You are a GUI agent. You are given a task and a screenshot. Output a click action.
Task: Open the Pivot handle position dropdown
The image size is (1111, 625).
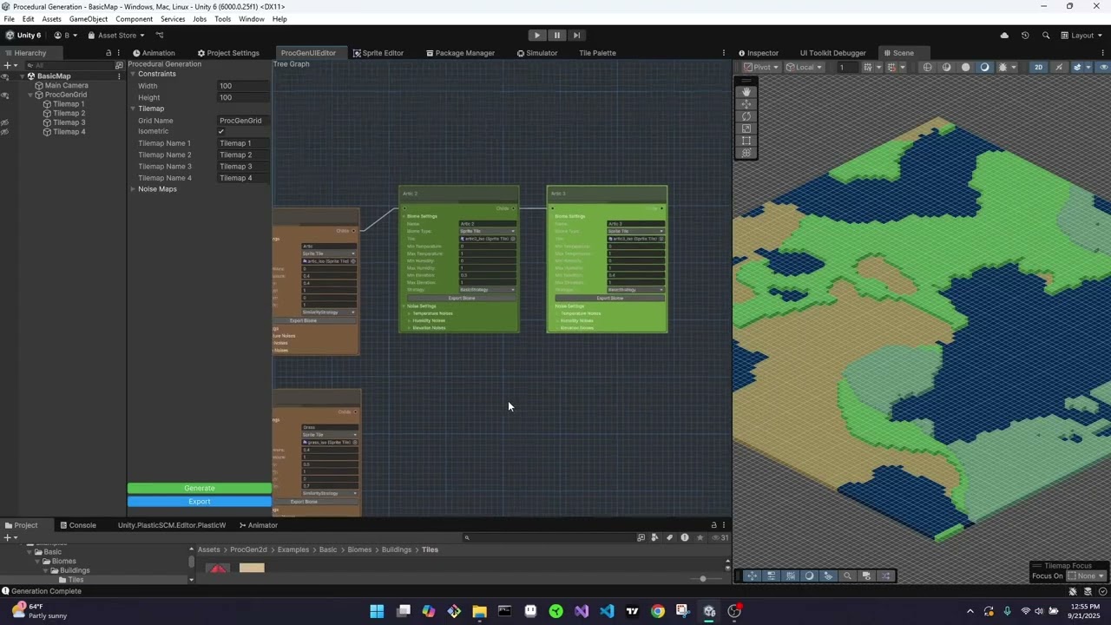761,68
